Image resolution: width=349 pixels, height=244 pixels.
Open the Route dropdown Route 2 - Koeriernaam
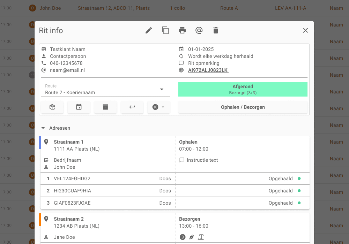105,89
